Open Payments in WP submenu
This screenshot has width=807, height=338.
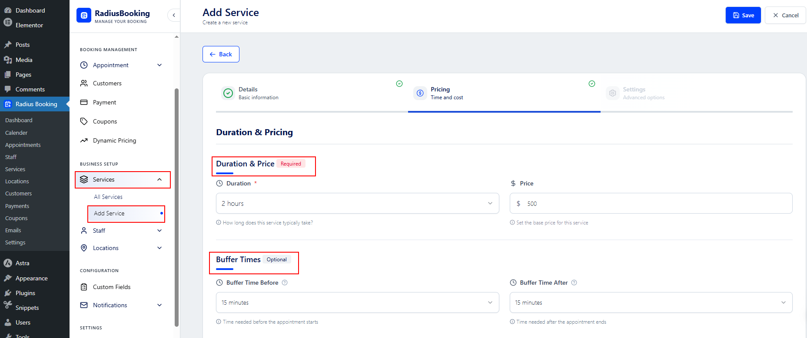pos(17,206)
